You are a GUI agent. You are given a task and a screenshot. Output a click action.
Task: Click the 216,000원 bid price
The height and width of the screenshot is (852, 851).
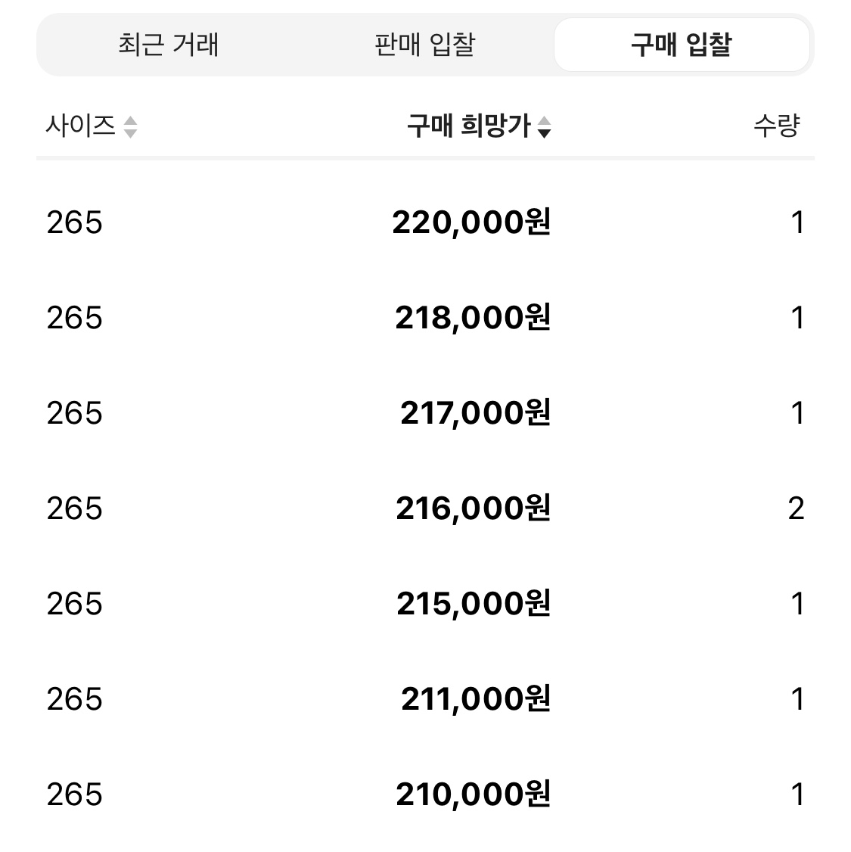tap(473, 508)
